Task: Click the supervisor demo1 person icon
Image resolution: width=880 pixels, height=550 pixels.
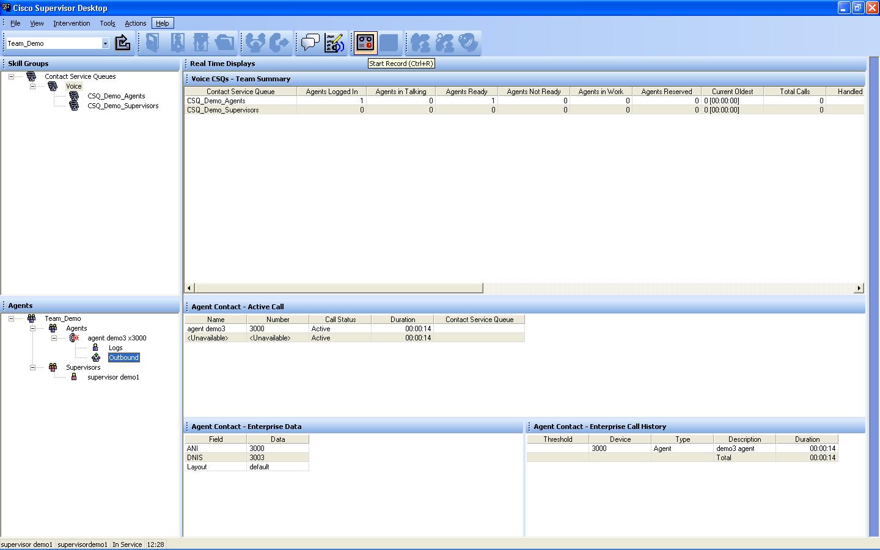Action: click(x=74, y=377)
